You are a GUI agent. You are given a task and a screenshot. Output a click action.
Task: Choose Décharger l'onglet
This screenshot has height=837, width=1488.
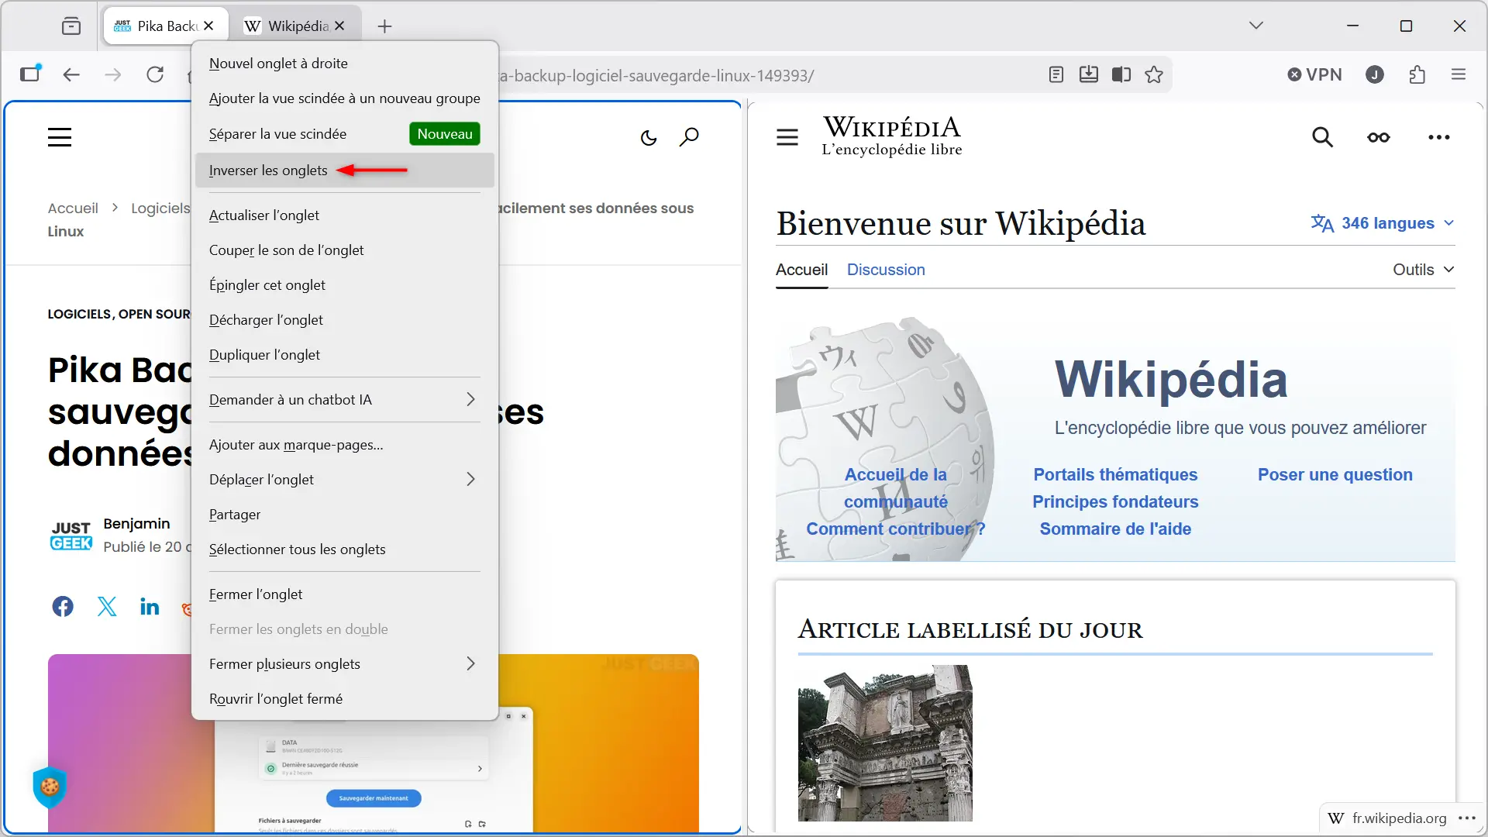pyautogui.click(x=345, y=320)
